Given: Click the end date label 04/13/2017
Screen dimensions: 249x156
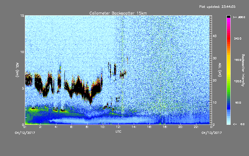Looking at the screenshot, I should (212, 133).
